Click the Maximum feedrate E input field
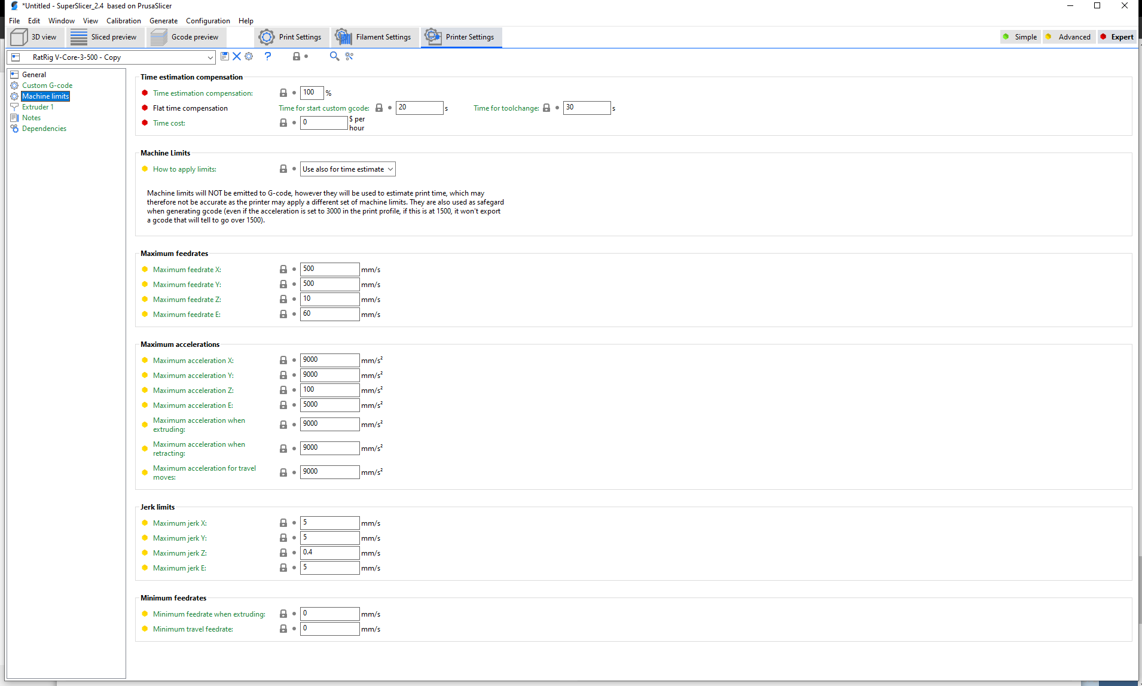 pyautogui.click(x=329, y=314)
